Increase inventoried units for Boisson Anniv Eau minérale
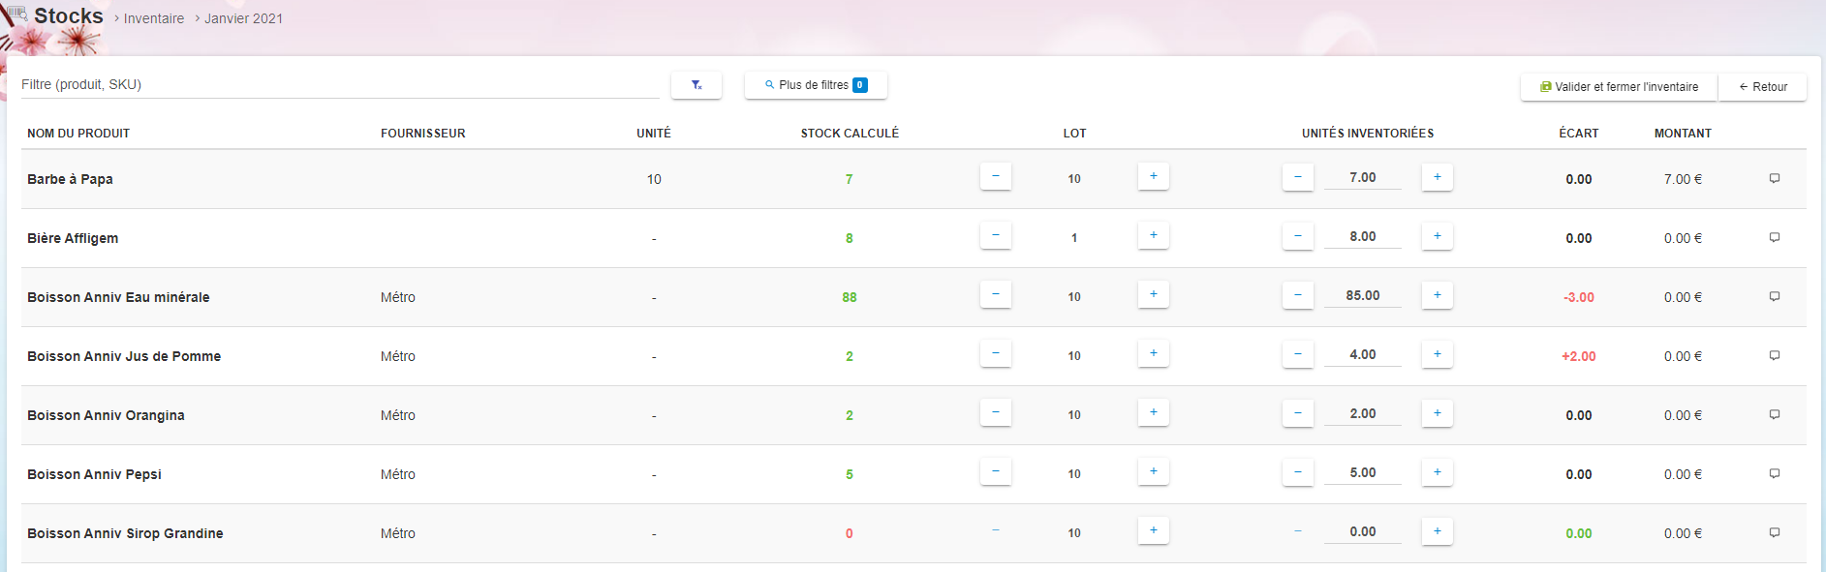Image resolution: width=1826 pixels, height=572 pixels. pos(1437,295)
